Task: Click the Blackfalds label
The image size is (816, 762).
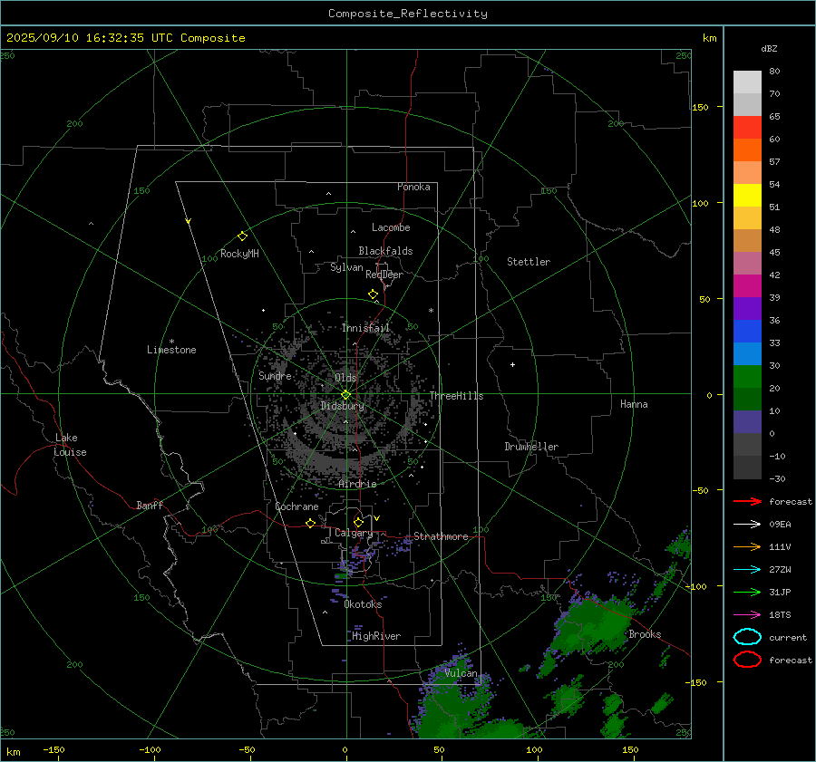Action: coord(385,251)
